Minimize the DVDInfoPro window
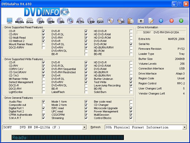The width and height of the screenshot is (190, 143). [174, 4]
